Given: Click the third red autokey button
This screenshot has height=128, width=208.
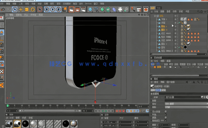Looking at the screenshot, I should [123, 111].
